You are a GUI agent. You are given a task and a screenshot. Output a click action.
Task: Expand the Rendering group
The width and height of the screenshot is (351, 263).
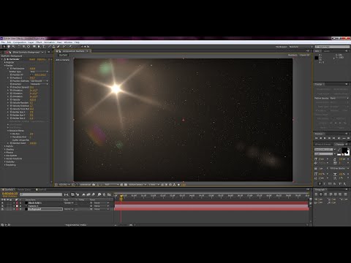4,165
